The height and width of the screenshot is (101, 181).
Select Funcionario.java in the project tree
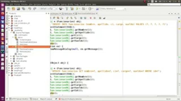tap(26, 49)
